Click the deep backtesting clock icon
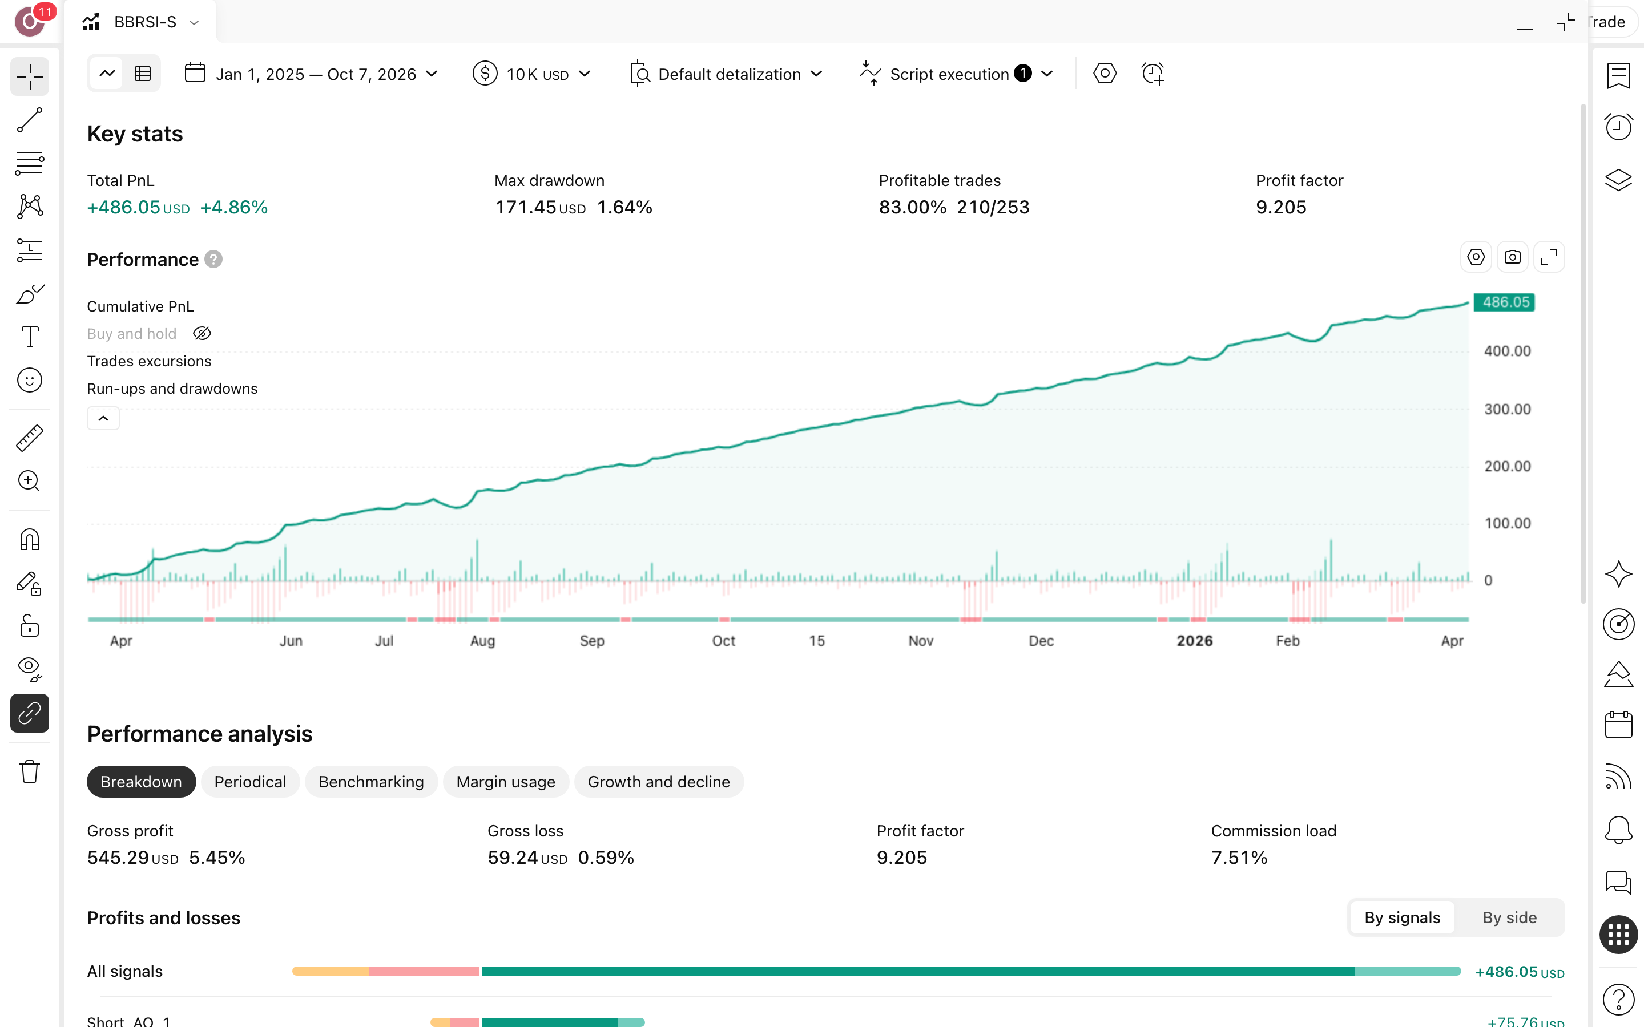 [x=1153, y=74]
